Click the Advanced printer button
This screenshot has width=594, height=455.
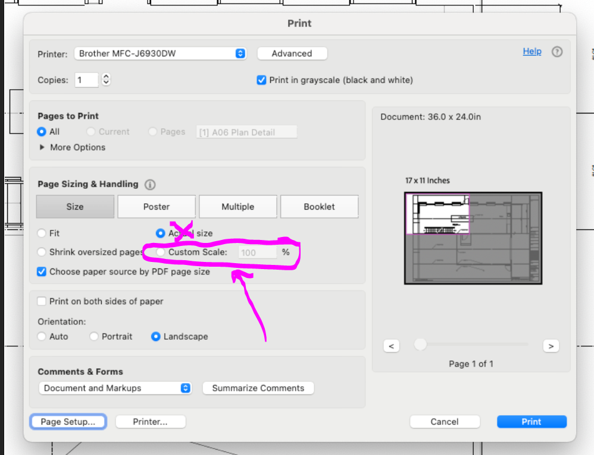(292, 53)
